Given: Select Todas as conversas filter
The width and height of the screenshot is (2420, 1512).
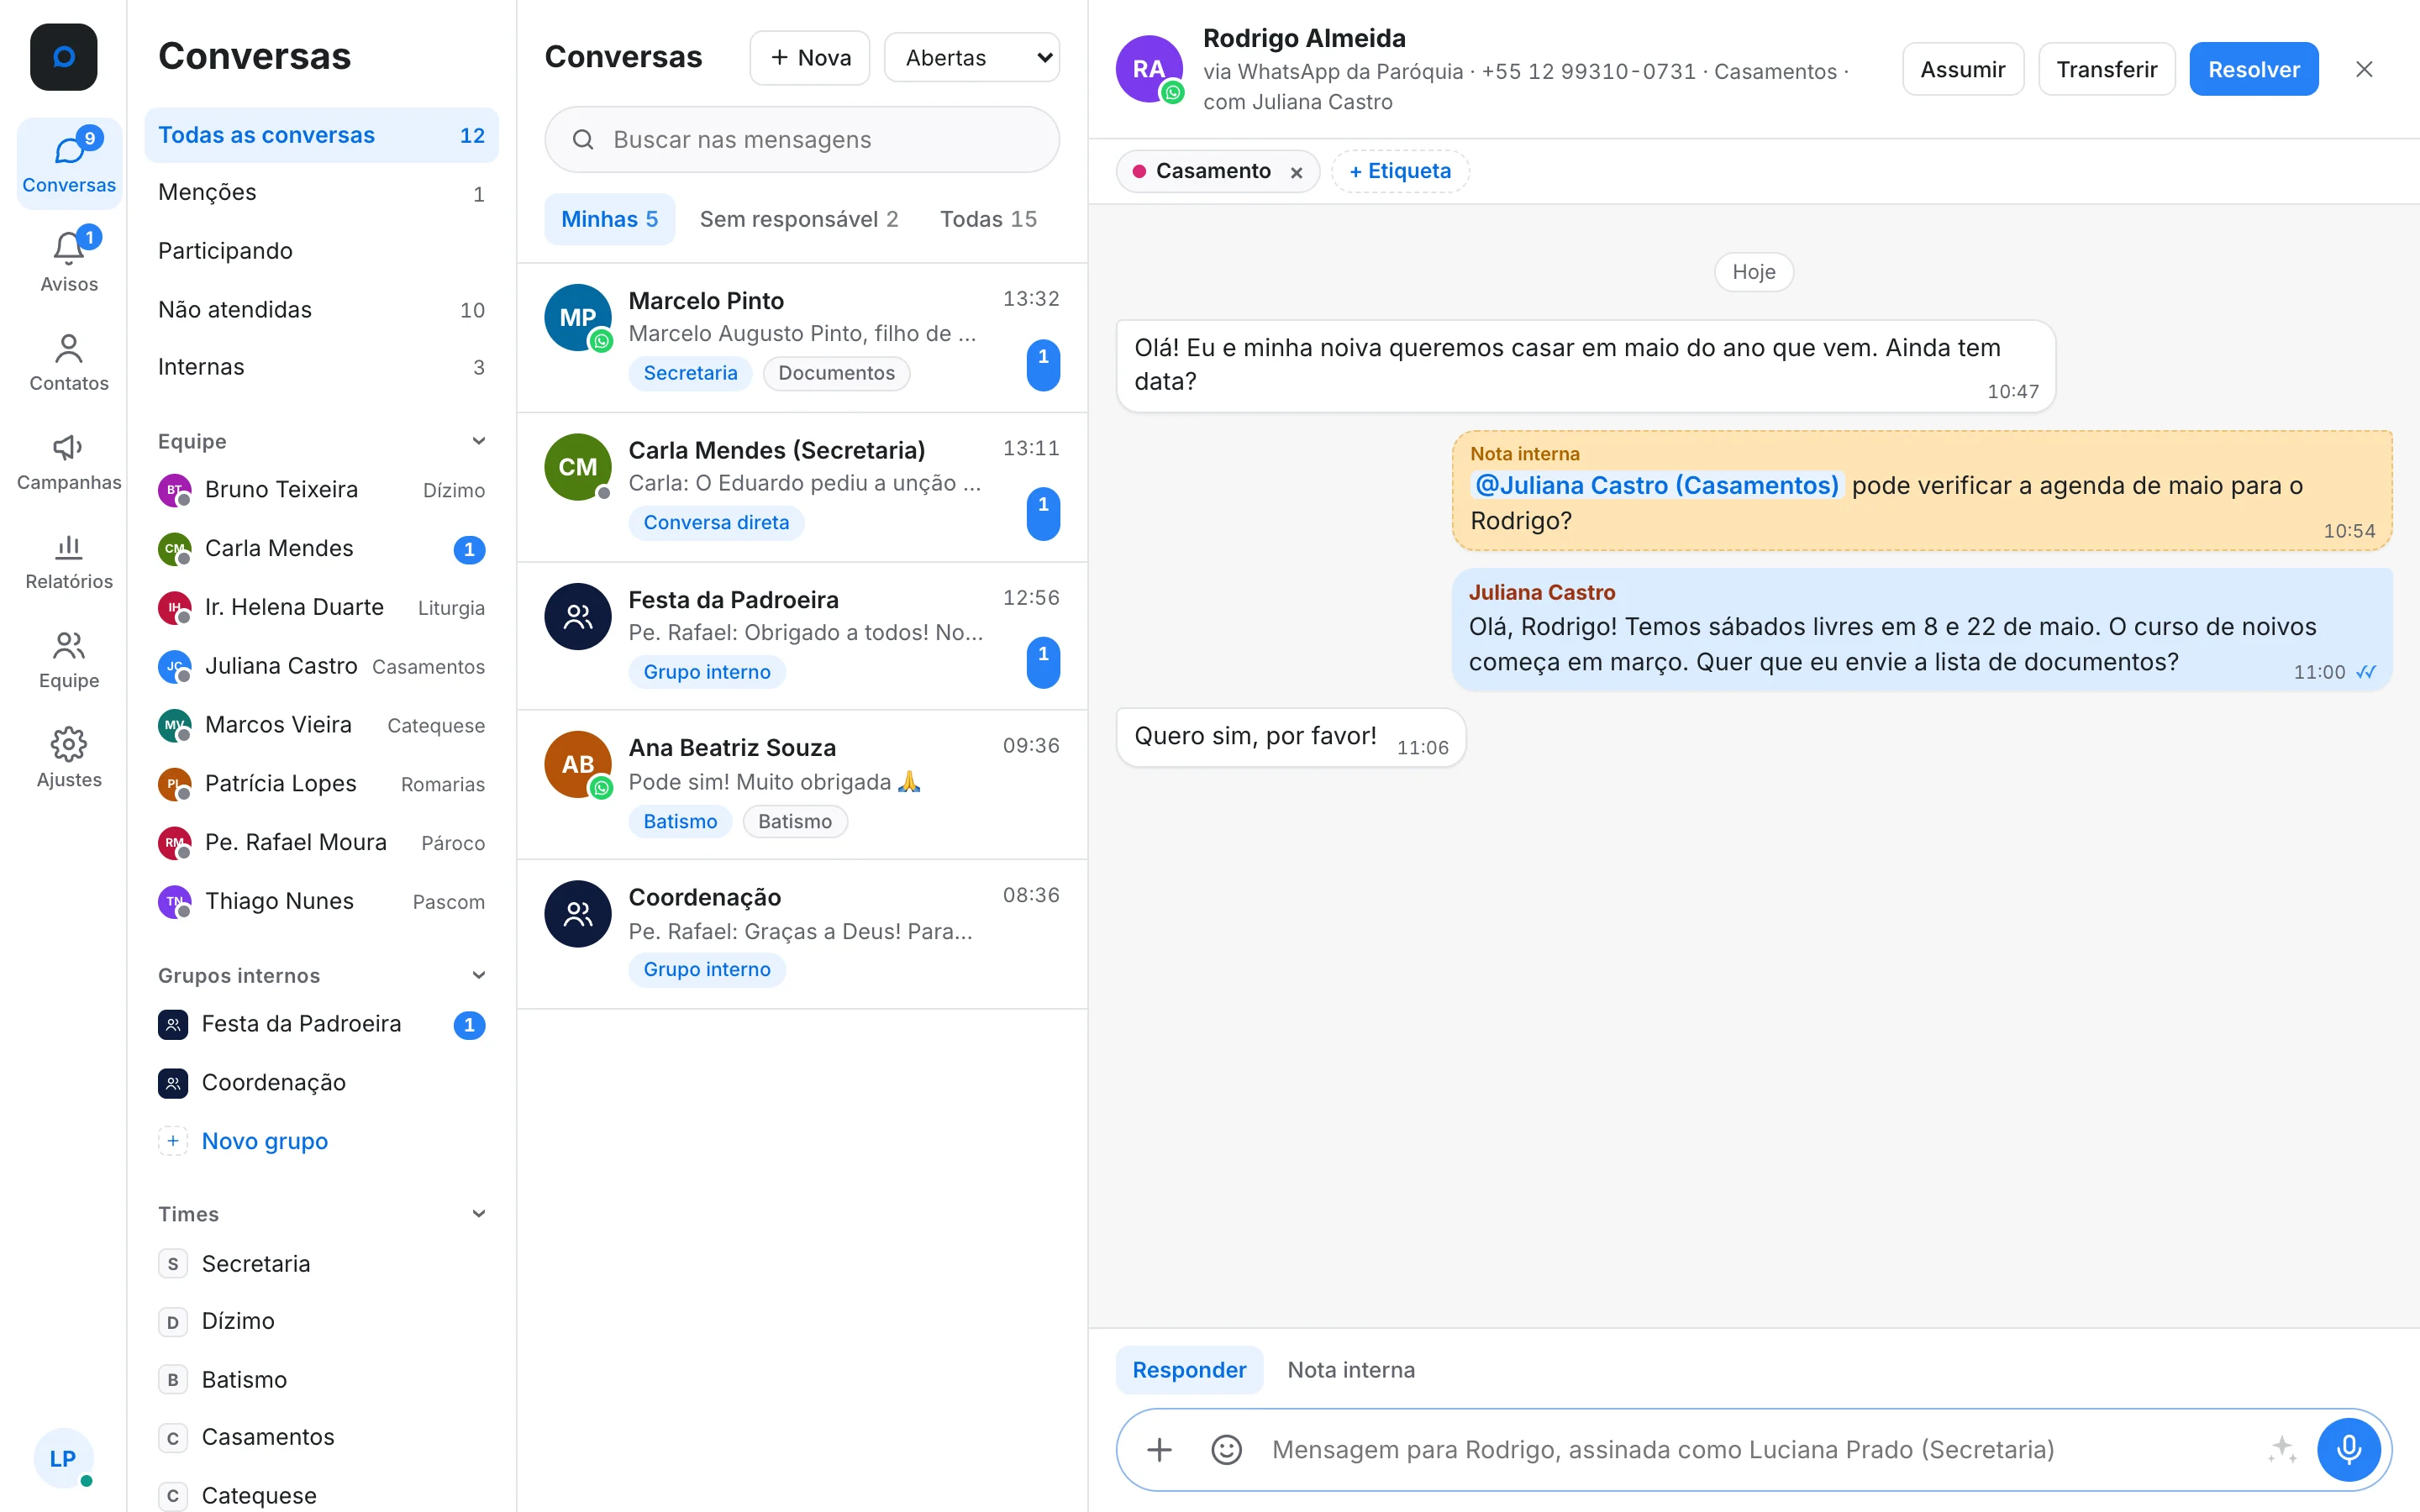Looking at the screenshot, I should (x=321, y=135).
